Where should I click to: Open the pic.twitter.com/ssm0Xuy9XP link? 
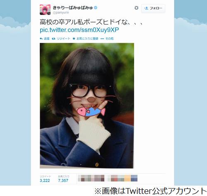coord(79,30)
